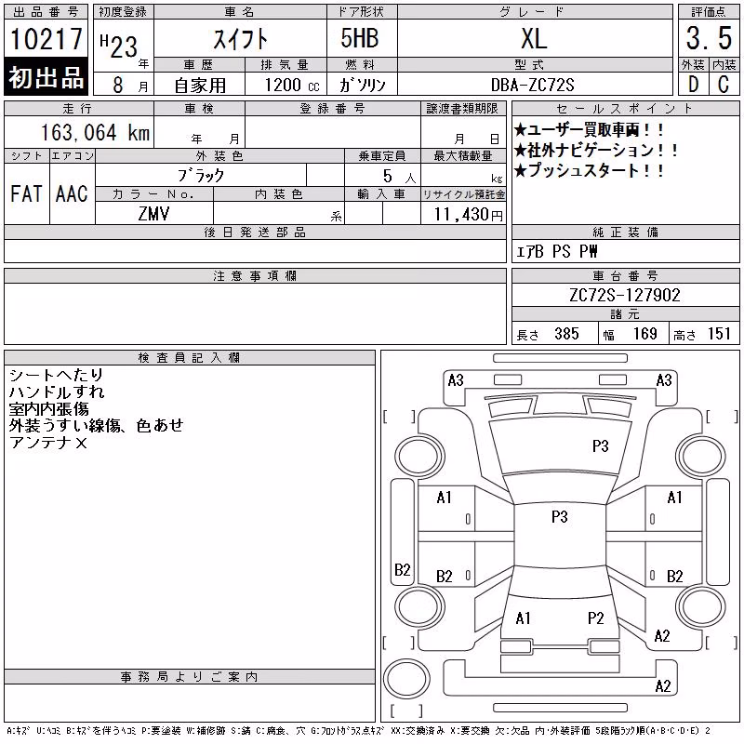Select the 注意事項欄 empty notes area

coord(255,313)
